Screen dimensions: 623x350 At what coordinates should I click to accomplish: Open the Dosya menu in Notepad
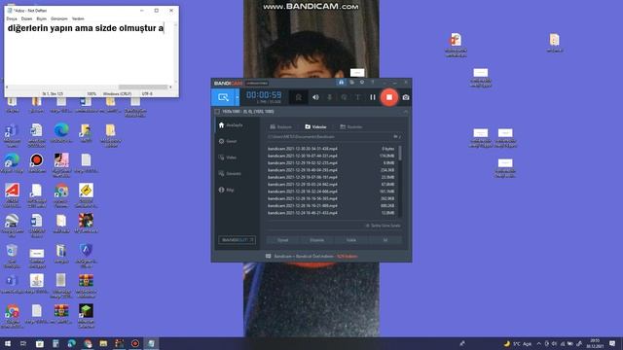tap(12, 18)
